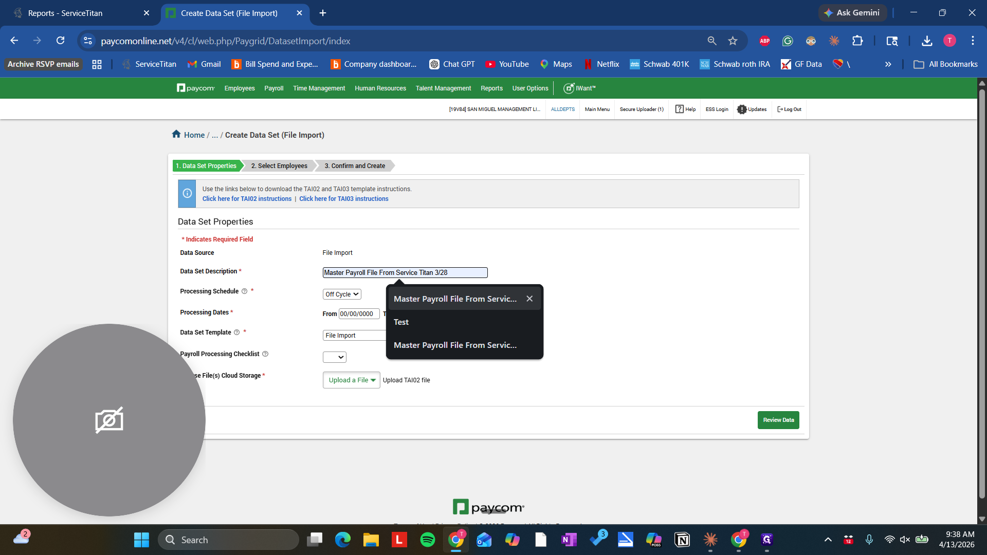This screenshot has height=555, width=987.
Task: Launch Spotify from the taskbar
Action: [427, 540]
